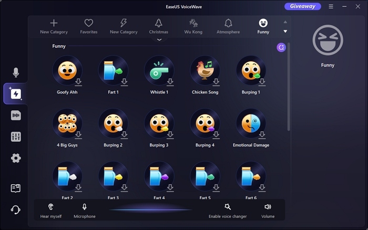Open the soundboard sidebar icon
Screen dimensions: 368x230
(x=16, y=94)
